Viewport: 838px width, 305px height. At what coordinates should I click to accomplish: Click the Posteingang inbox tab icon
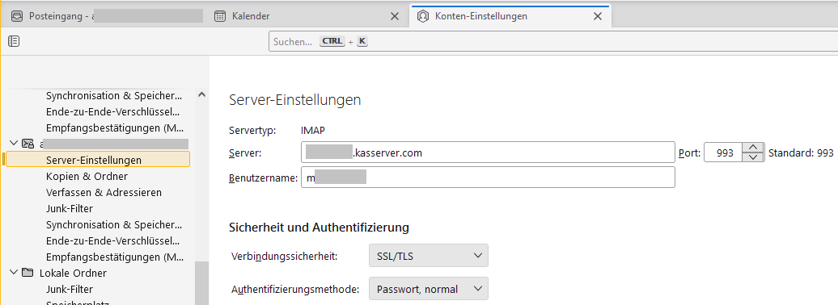(17, 16)
